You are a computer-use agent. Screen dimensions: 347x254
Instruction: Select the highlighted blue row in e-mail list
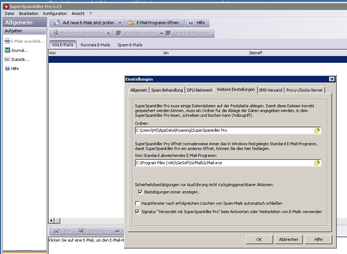tap(198, 59)
